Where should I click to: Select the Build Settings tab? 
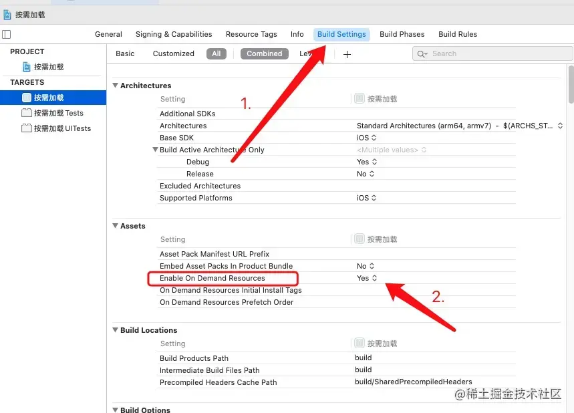[x=341, y=34]
